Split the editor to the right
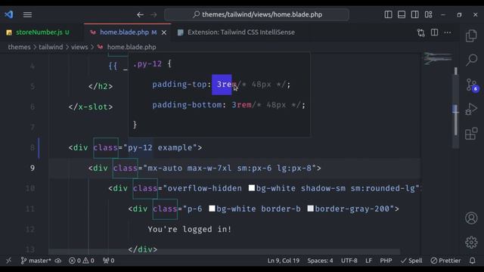 pos(434,32)
